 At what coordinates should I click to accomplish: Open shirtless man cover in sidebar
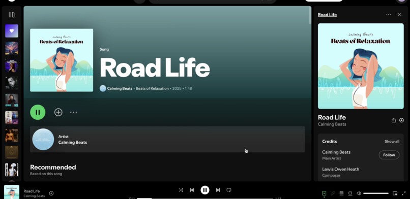pyautogui.click(x=12, y=135)
